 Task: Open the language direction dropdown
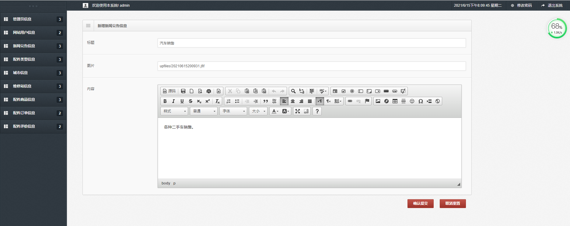click(x=338, y=101)
